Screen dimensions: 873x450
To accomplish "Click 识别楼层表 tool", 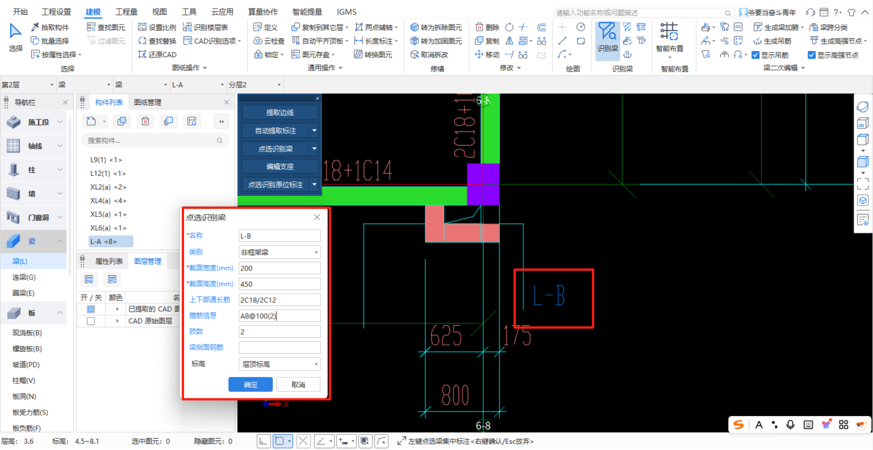I will [x=205, y=27].
